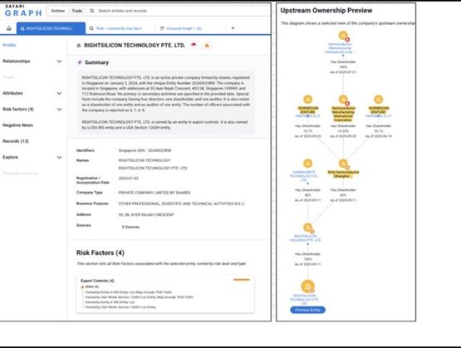Expand the Attributes sidebar section
Viewport: 461px width, 348px height.
point(59,93)
